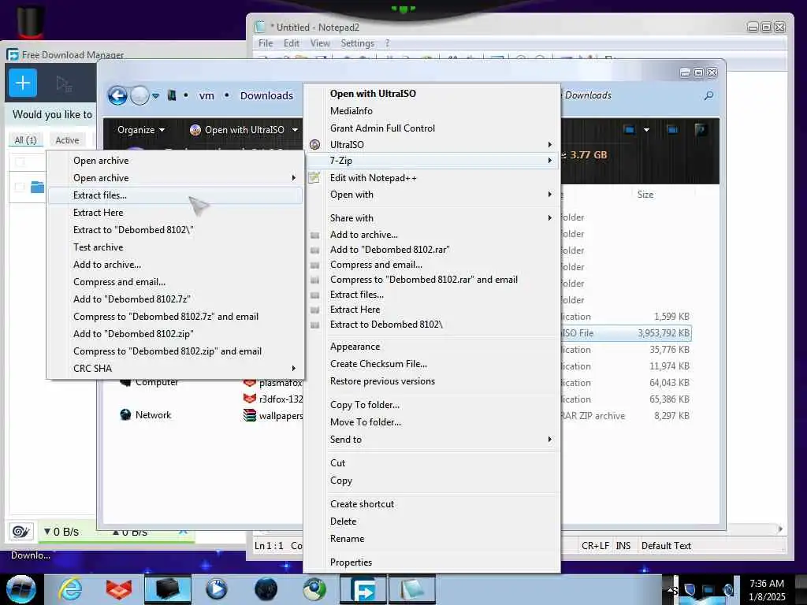Viewport: 807px width, 605px height.
Task: Click the INS indicator in the Notepad2 status bar
Action: coord(623,546)
